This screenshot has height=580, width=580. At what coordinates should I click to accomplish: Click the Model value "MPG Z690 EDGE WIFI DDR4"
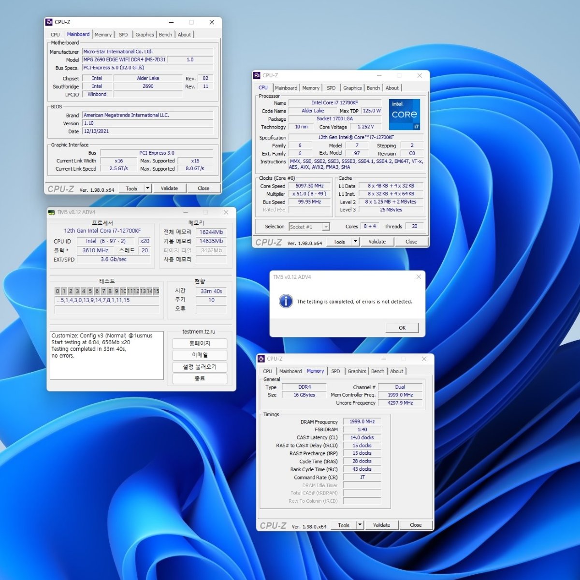click(x=125, y=60)
